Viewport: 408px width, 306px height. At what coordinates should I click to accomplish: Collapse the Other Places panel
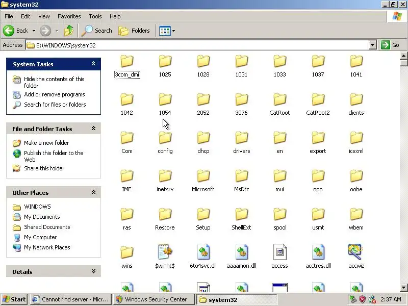(x=93, y=192)
